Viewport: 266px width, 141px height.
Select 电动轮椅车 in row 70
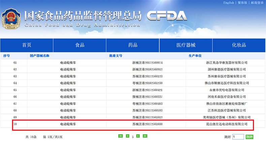coord(68,124)
